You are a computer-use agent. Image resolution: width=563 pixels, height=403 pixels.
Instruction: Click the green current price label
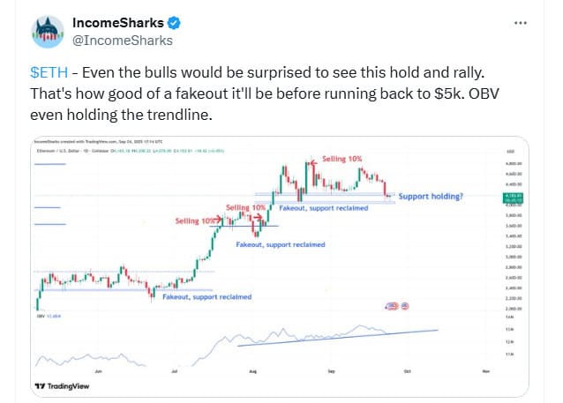pyautogui.click(x=513, y=198)
